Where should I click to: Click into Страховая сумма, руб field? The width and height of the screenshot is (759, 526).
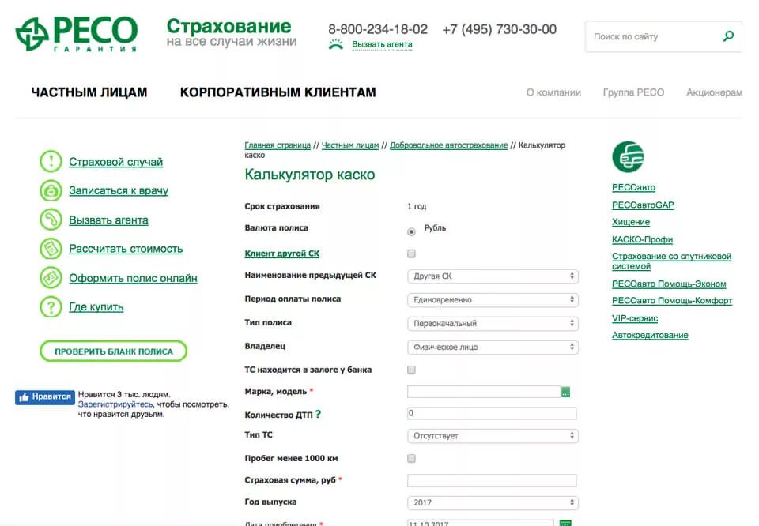(492, 480)
